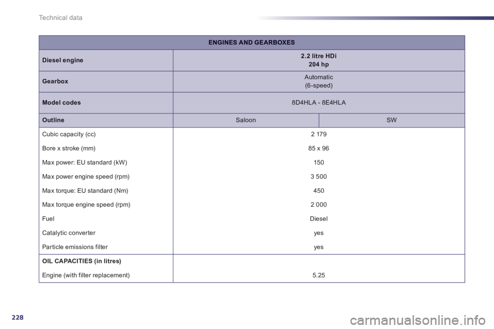Click 'OIL CAPACITIES (in litres)' heading
494x329 pixels.
pos(82,261)
